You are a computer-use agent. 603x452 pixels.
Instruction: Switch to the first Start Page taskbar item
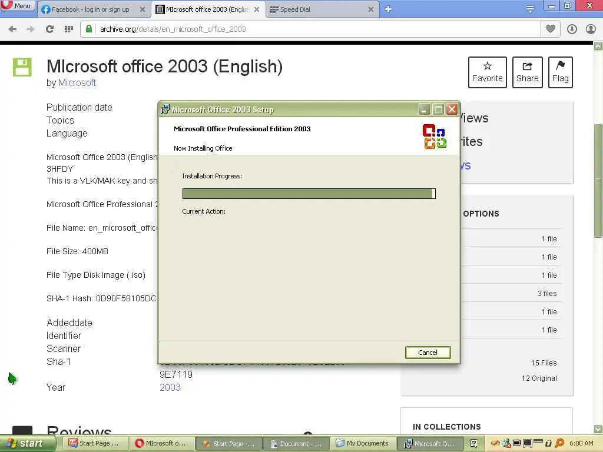coord(95,443)
